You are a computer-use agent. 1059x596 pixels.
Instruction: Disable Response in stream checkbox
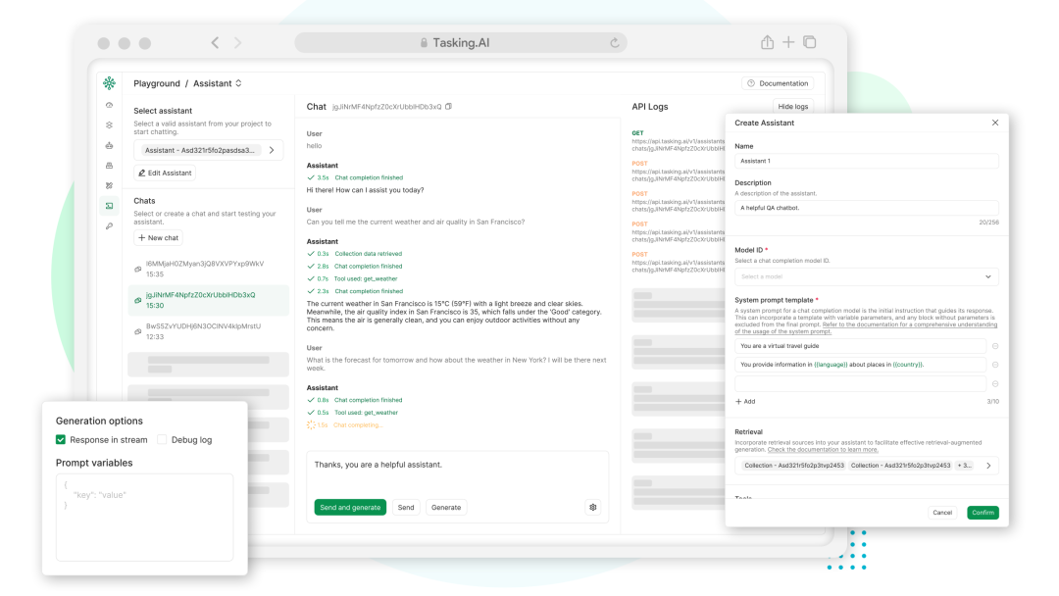pyautogui.click(x=61, y=440)
